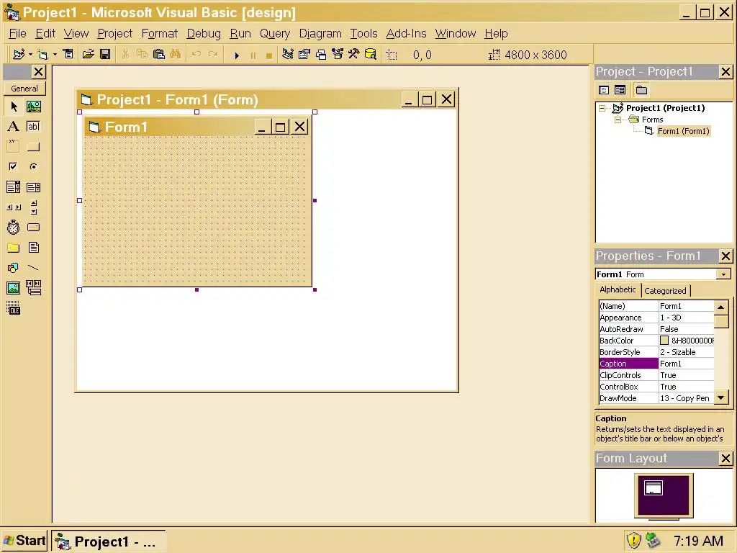Screen dimensions: 737x553
Task: Click the Form Layout Window toolbar icon
Action: [x=321, y=55]
